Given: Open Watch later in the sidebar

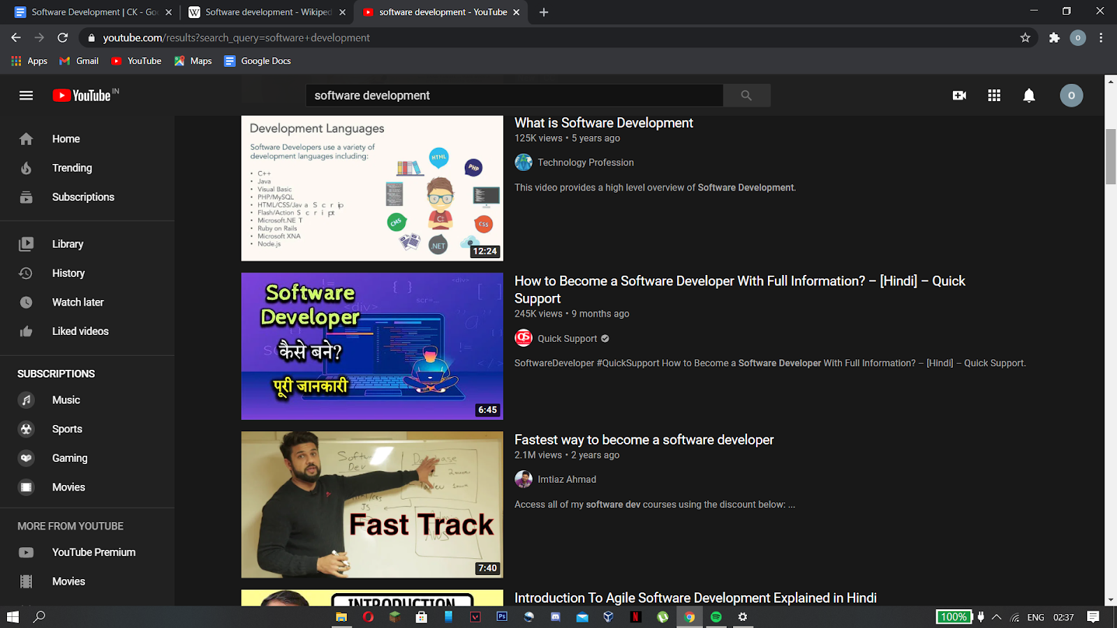Looking at the screenshot, I should (x=87, y=302).
